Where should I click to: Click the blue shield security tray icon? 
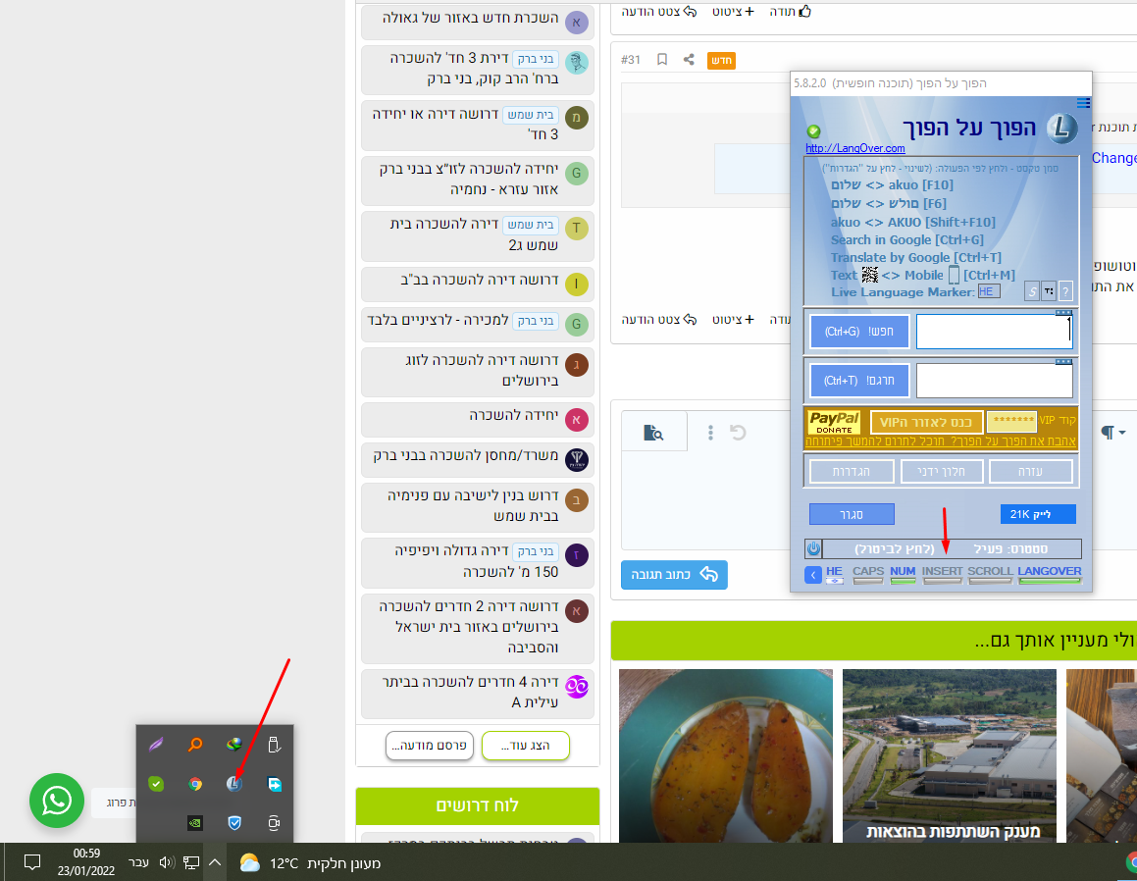[x=234, y=823]
